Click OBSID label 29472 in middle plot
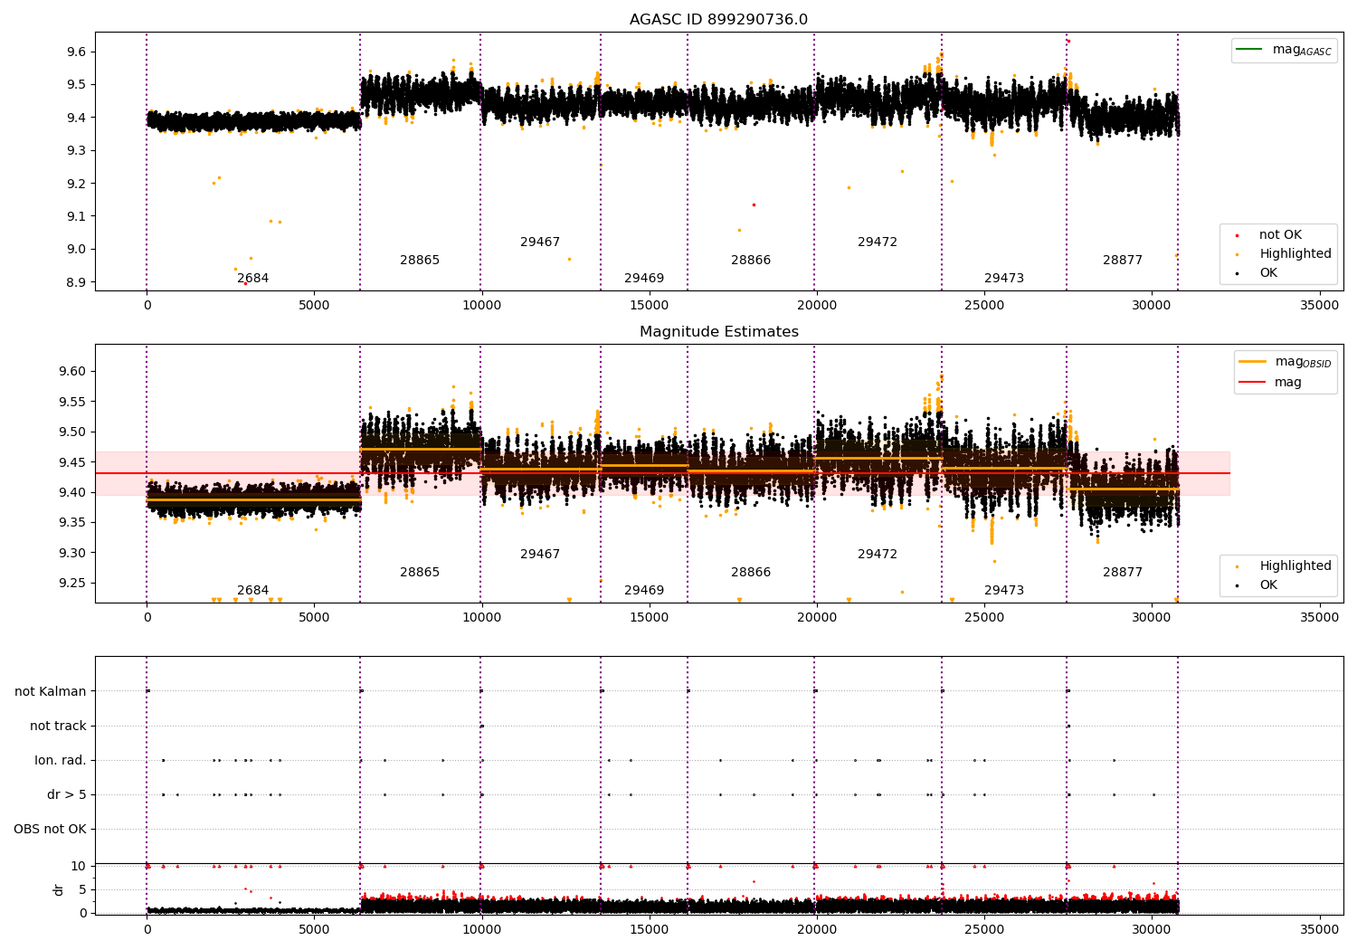Image resolution: width=1357 pixels, height=950 pixels. 878,555
